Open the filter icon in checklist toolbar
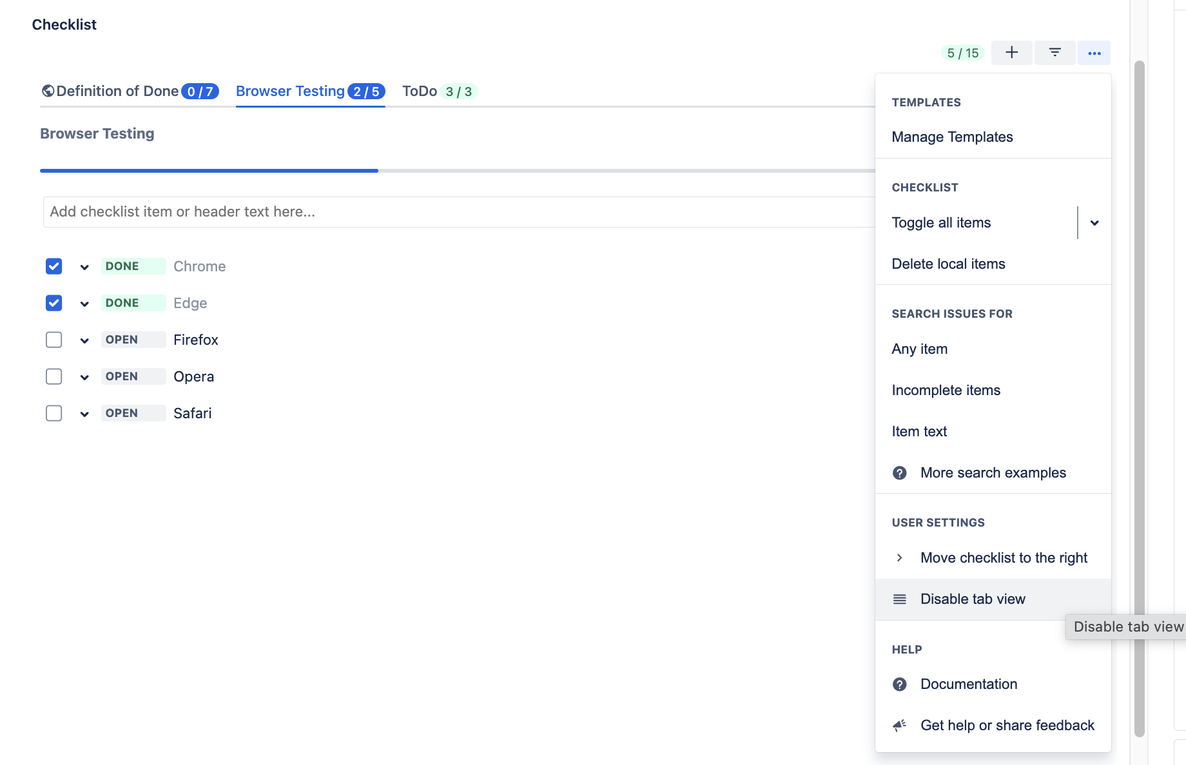The width and height of the screenshot is (1186, 765). pos(1055,53)
